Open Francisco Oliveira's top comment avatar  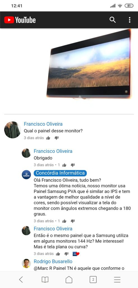[12, 130]
